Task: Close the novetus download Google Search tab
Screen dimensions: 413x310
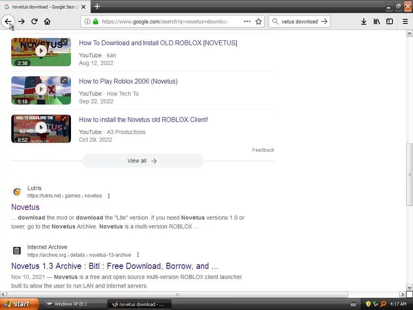Action: (83, 7)
